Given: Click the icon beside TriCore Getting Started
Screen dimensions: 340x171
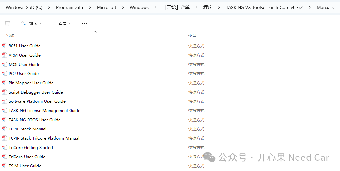Looking at the screenshot, I should (x=4, y=148).
